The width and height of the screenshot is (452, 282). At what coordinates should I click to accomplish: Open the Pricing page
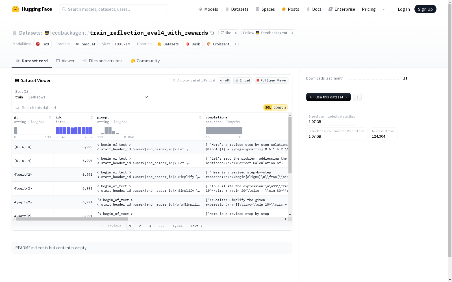(x=369, y=9)
